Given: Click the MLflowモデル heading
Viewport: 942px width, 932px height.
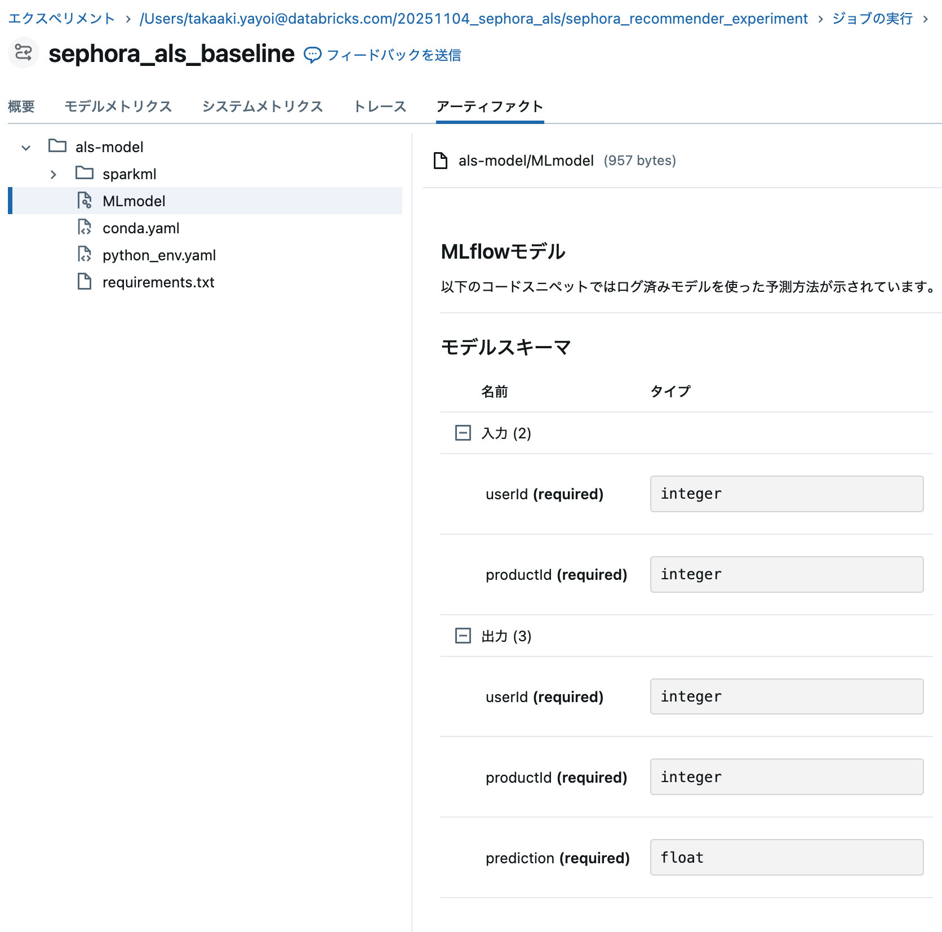Looking at the screenshot, I should click(503, 251).
